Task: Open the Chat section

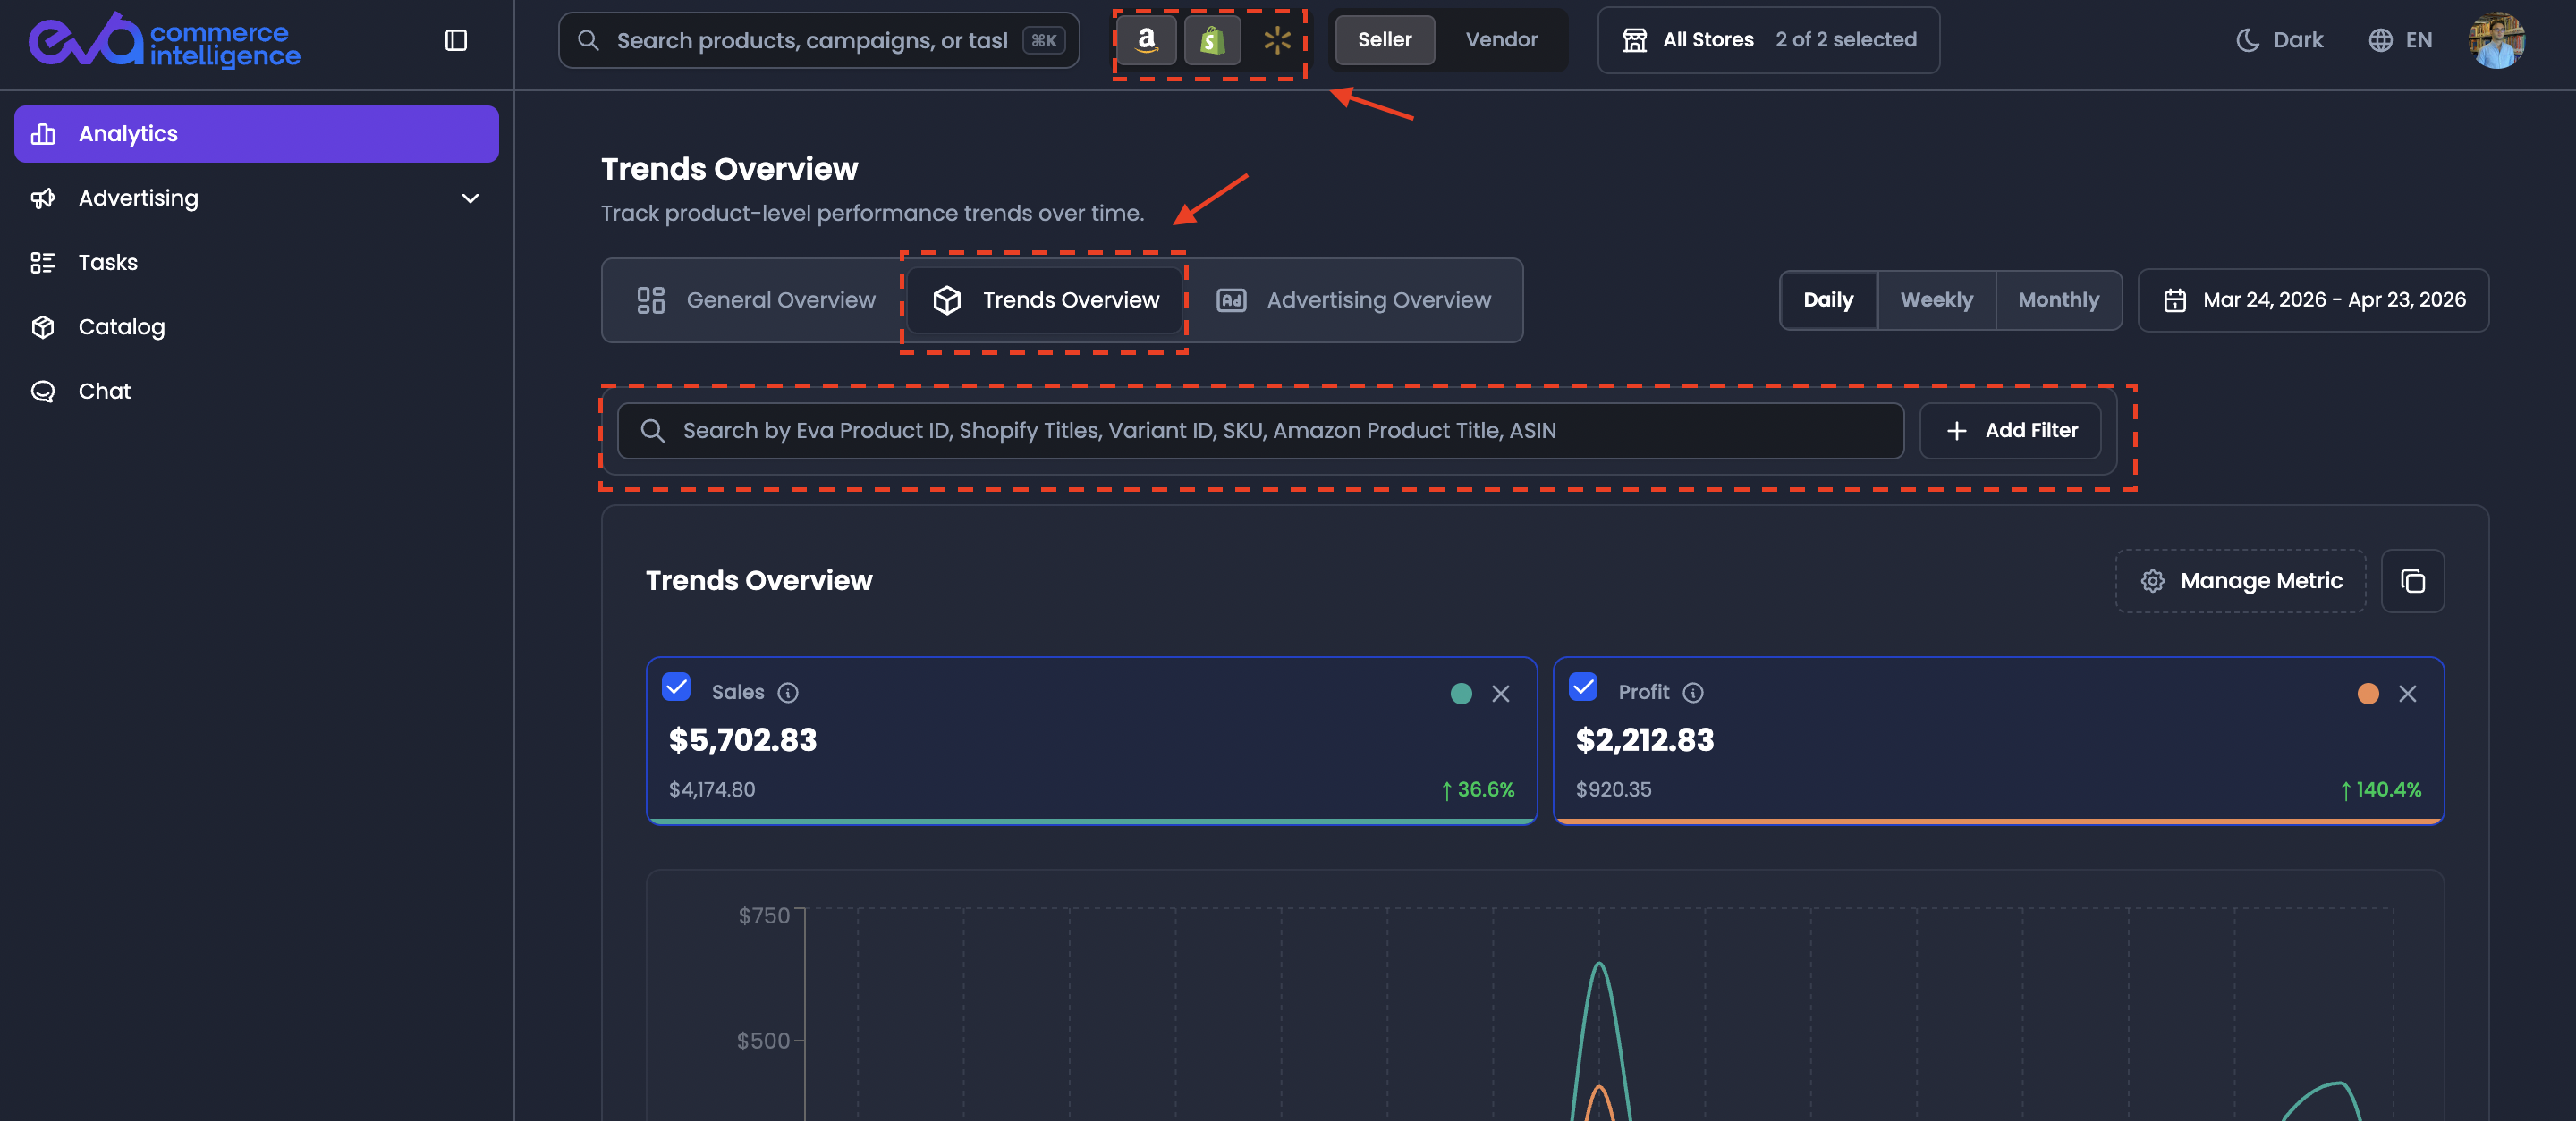Action: tap(256, 391)
